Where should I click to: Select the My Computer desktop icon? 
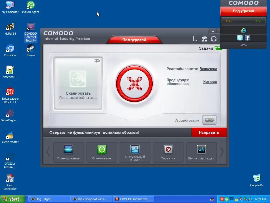(x=10, y=7)
